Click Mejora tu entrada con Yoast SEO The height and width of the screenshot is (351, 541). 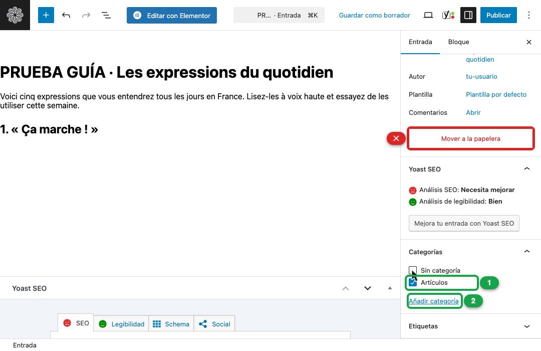pos(464,223)
